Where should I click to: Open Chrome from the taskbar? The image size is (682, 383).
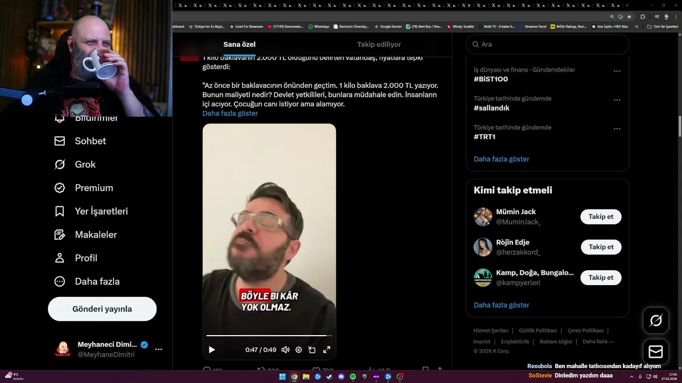pyautogui.click(x=294, y=377)
